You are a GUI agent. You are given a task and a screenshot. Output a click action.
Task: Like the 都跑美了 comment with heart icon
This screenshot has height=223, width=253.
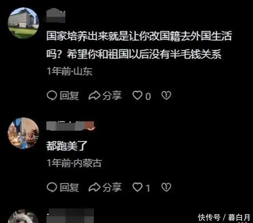click(137, 187)
